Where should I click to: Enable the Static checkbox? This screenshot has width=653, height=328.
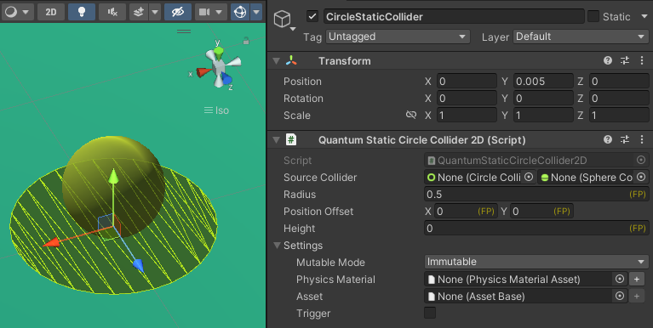coord(593,17)
